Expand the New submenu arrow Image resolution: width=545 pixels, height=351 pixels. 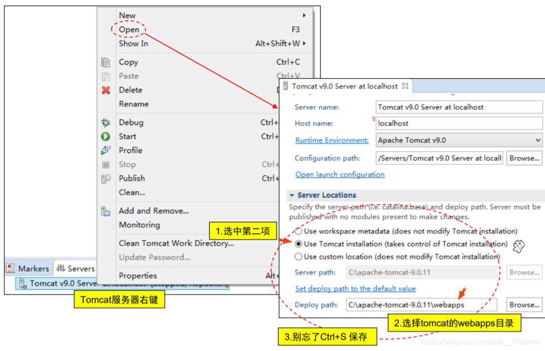[x=304, y=15]
